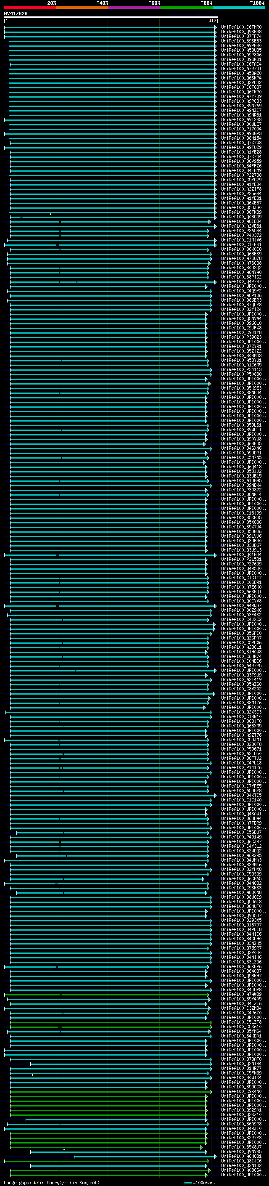Click the Large gaps legend text
The image size is (269, 1186).
(x=52, y=1183)
